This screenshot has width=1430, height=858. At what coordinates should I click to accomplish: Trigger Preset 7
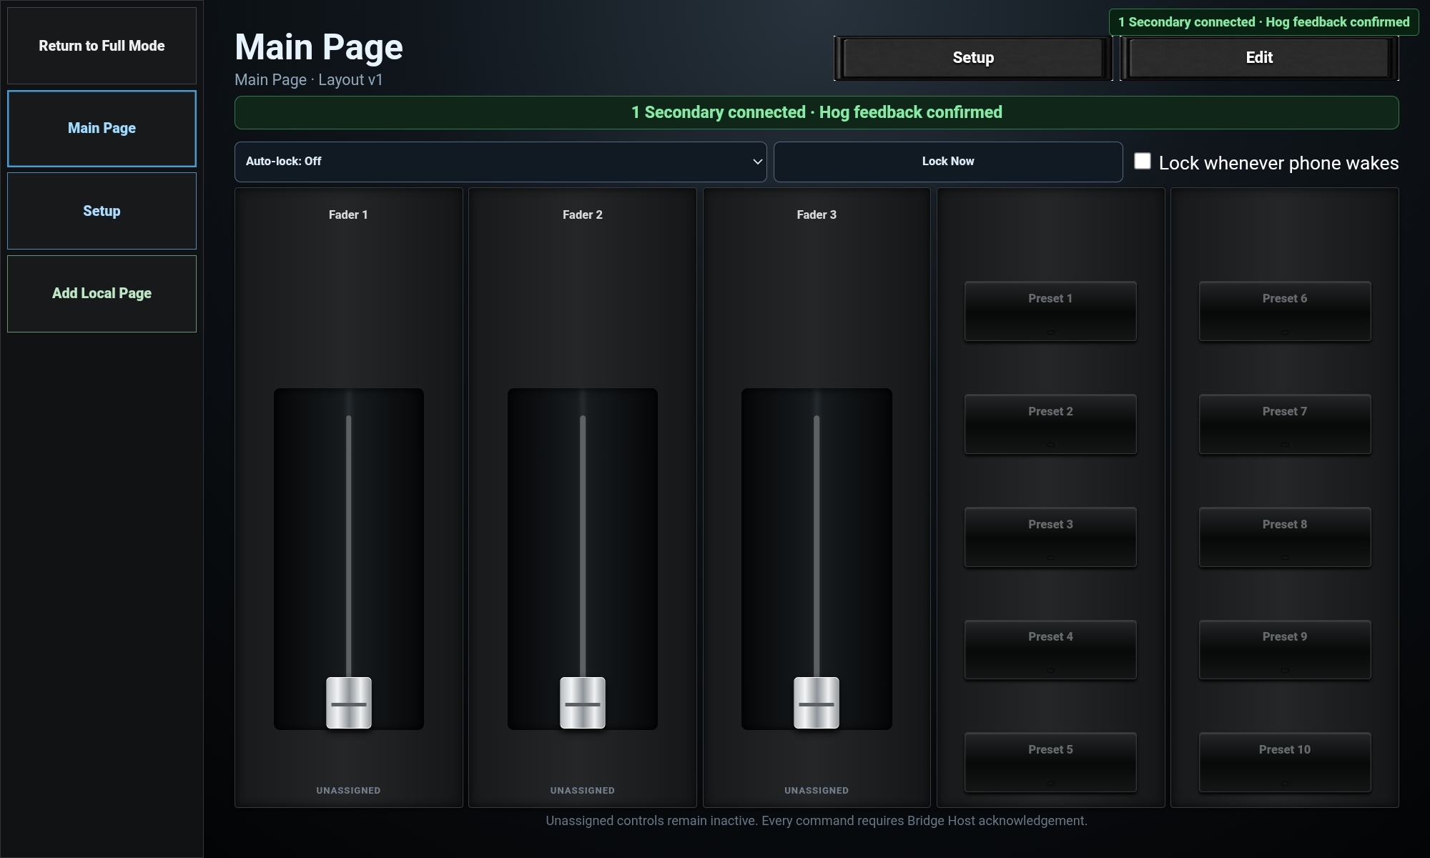pyautogui.click(x=1285, y=424)
